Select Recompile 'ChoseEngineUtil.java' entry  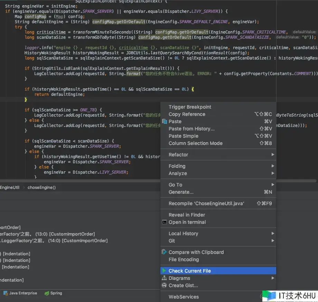[x=218, y=203]
